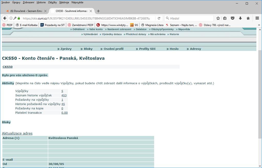Viewport: 262px width, 168px height.
Task: Open the Historie menu in menu bar
Action: [41, 2]
